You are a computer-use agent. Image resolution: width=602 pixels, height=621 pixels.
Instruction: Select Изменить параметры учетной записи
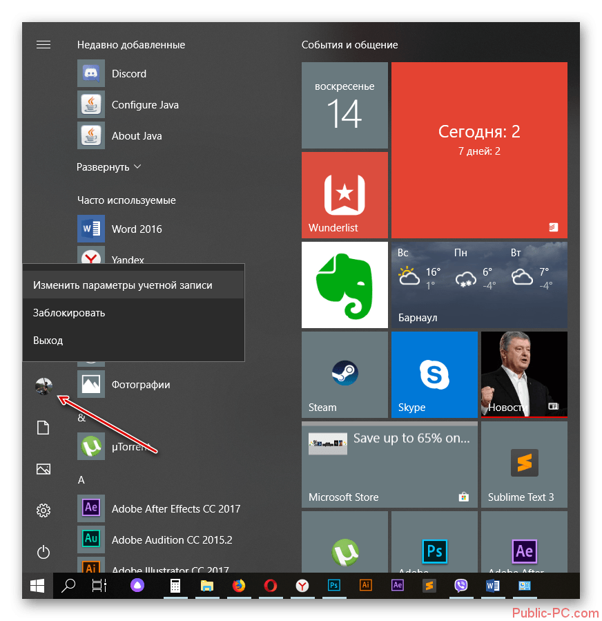[x=123, y=285]
